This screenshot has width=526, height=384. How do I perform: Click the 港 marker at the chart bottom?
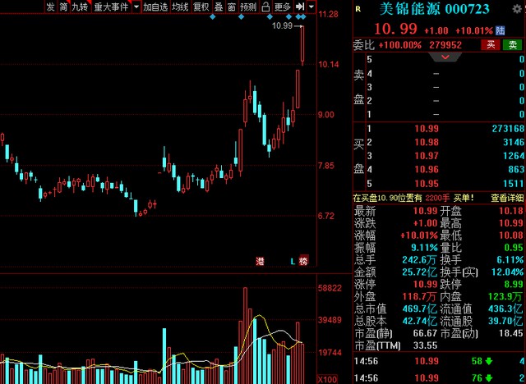point(260,261)
